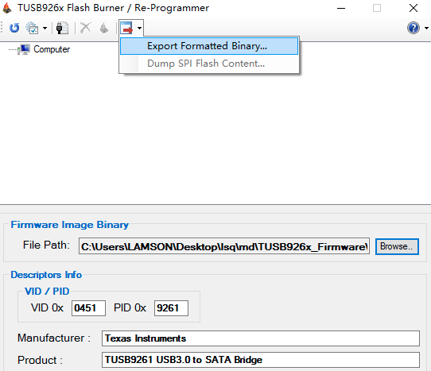Click the Product text field
The width and height of the screenshot is (431, 371).
tap(261, 360)
